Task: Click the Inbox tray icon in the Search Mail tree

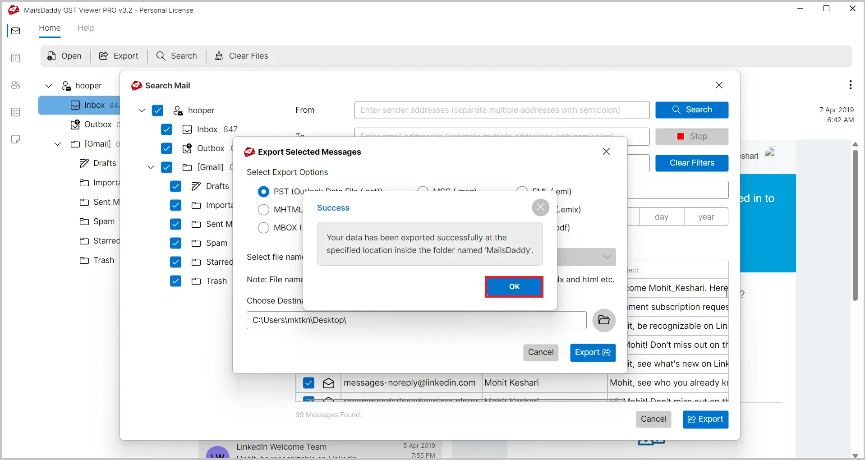Action: (187, 130)
